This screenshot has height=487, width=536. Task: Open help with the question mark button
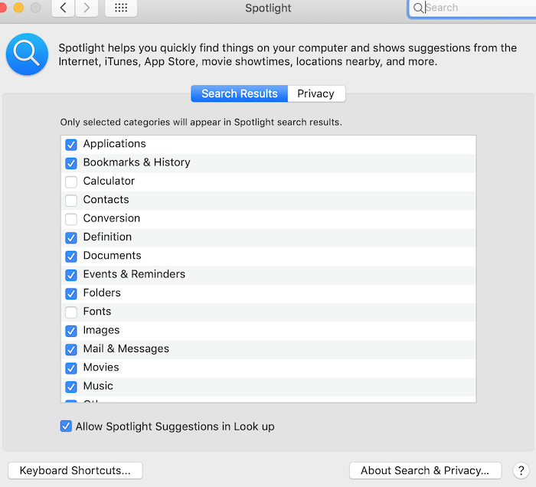[x=521, y=471]
